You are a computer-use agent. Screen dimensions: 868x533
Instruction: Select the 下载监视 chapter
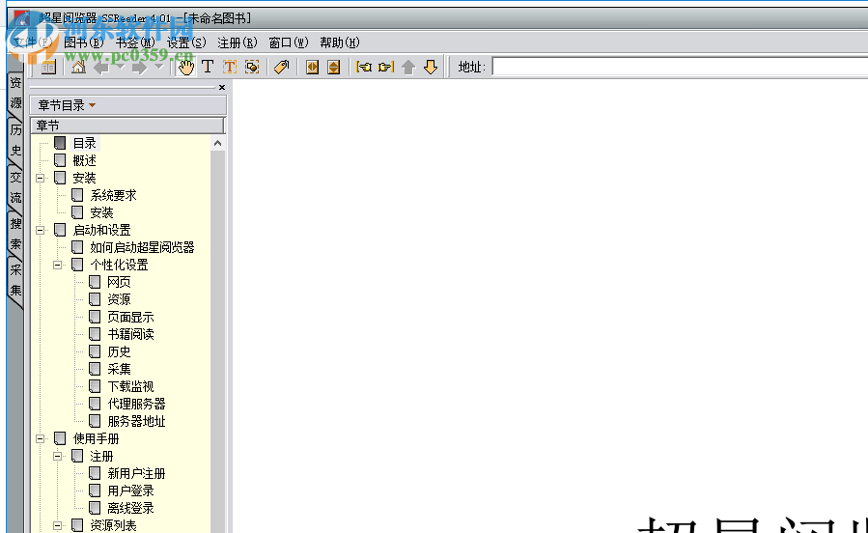click(130, 386)
